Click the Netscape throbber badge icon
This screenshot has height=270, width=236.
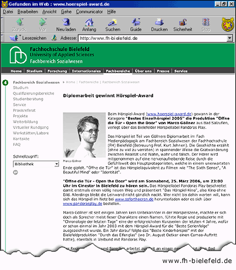(x=228, y=24)
